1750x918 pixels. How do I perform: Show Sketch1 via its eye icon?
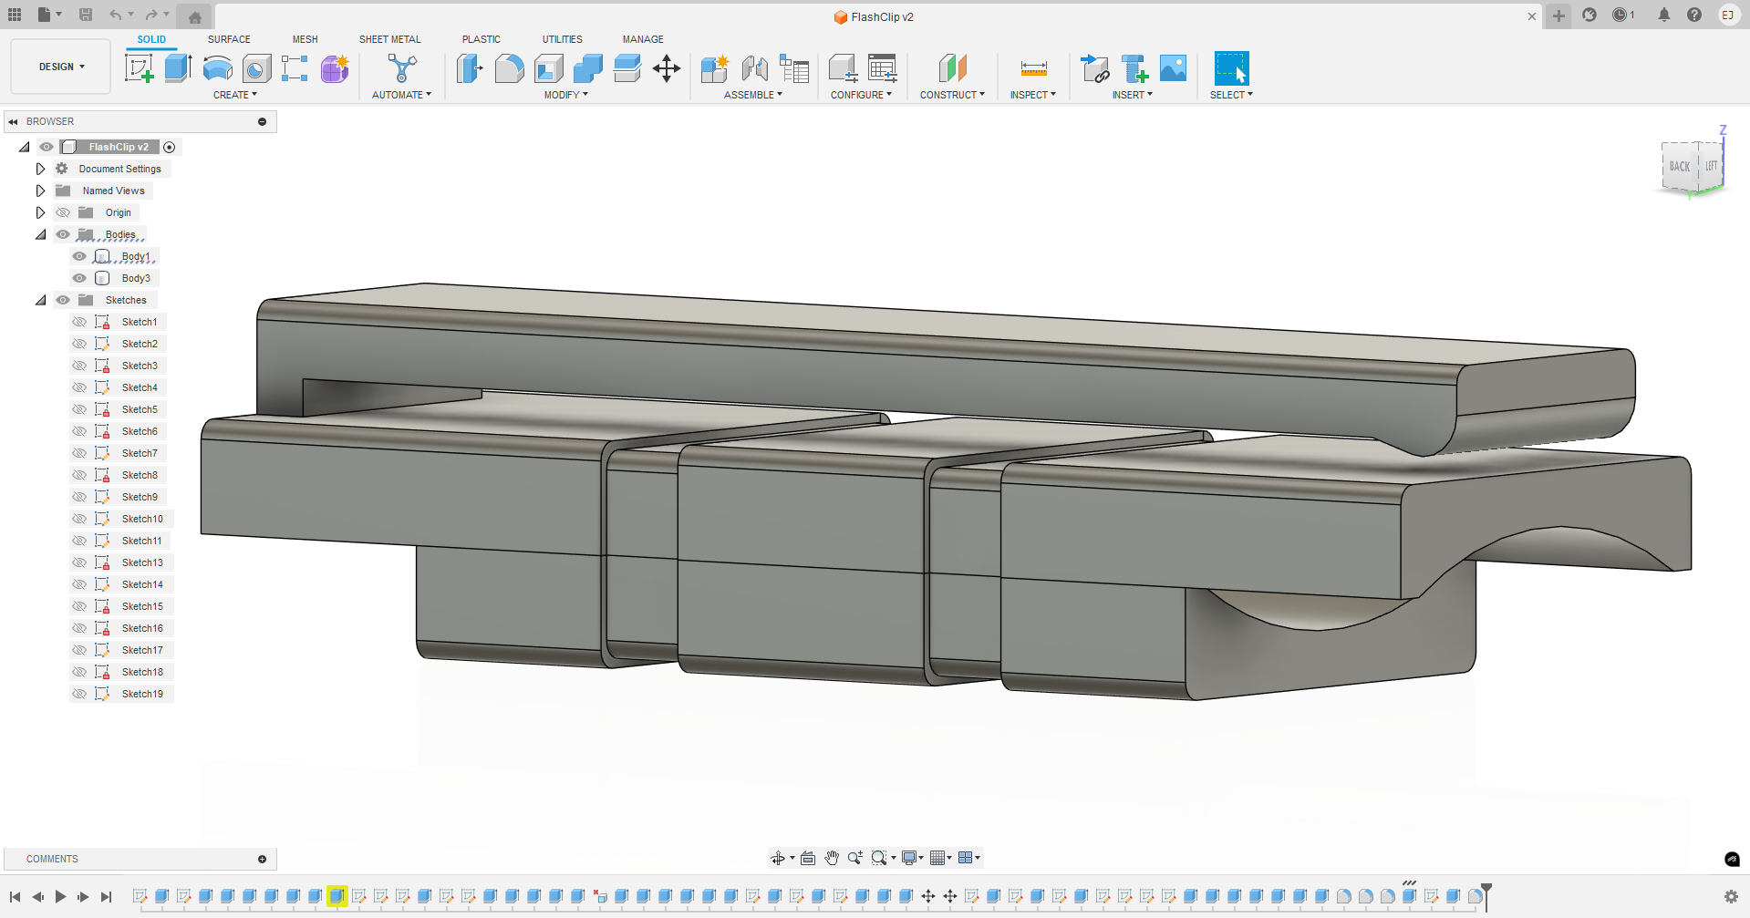(80, 322)
